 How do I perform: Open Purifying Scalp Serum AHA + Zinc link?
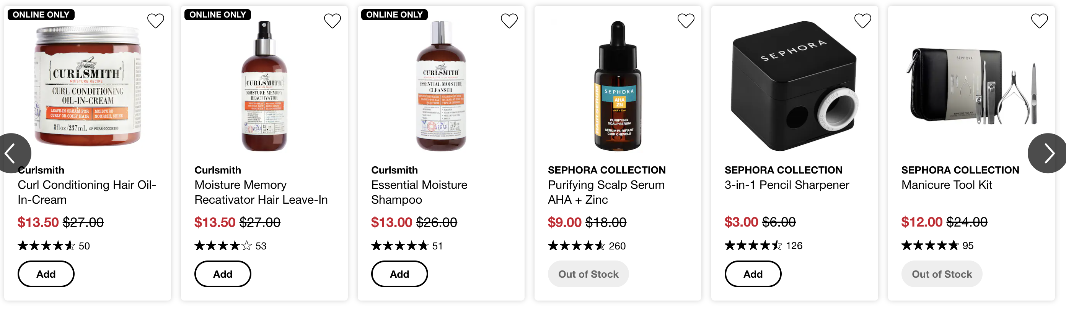[606, 192]
